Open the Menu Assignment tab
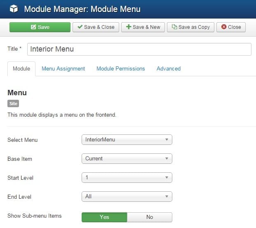This screenshot has height=228, width=256. coord(63,68)
